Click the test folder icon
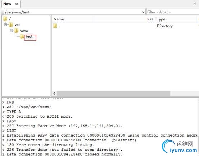 [x=22, y=37]
